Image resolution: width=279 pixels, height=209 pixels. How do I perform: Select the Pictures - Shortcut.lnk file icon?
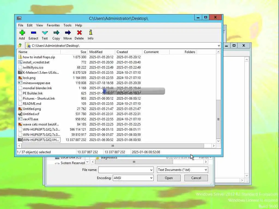[20, 99]
